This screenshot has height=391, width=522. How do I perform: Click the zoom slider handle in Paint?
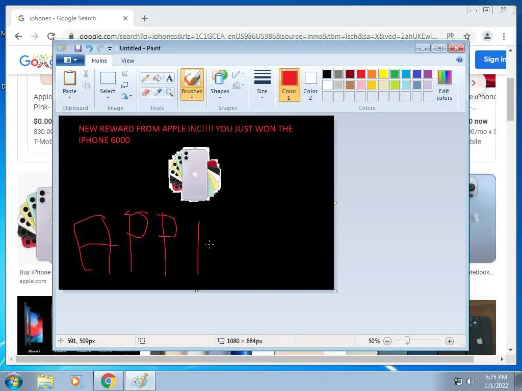tap(407, 341)
